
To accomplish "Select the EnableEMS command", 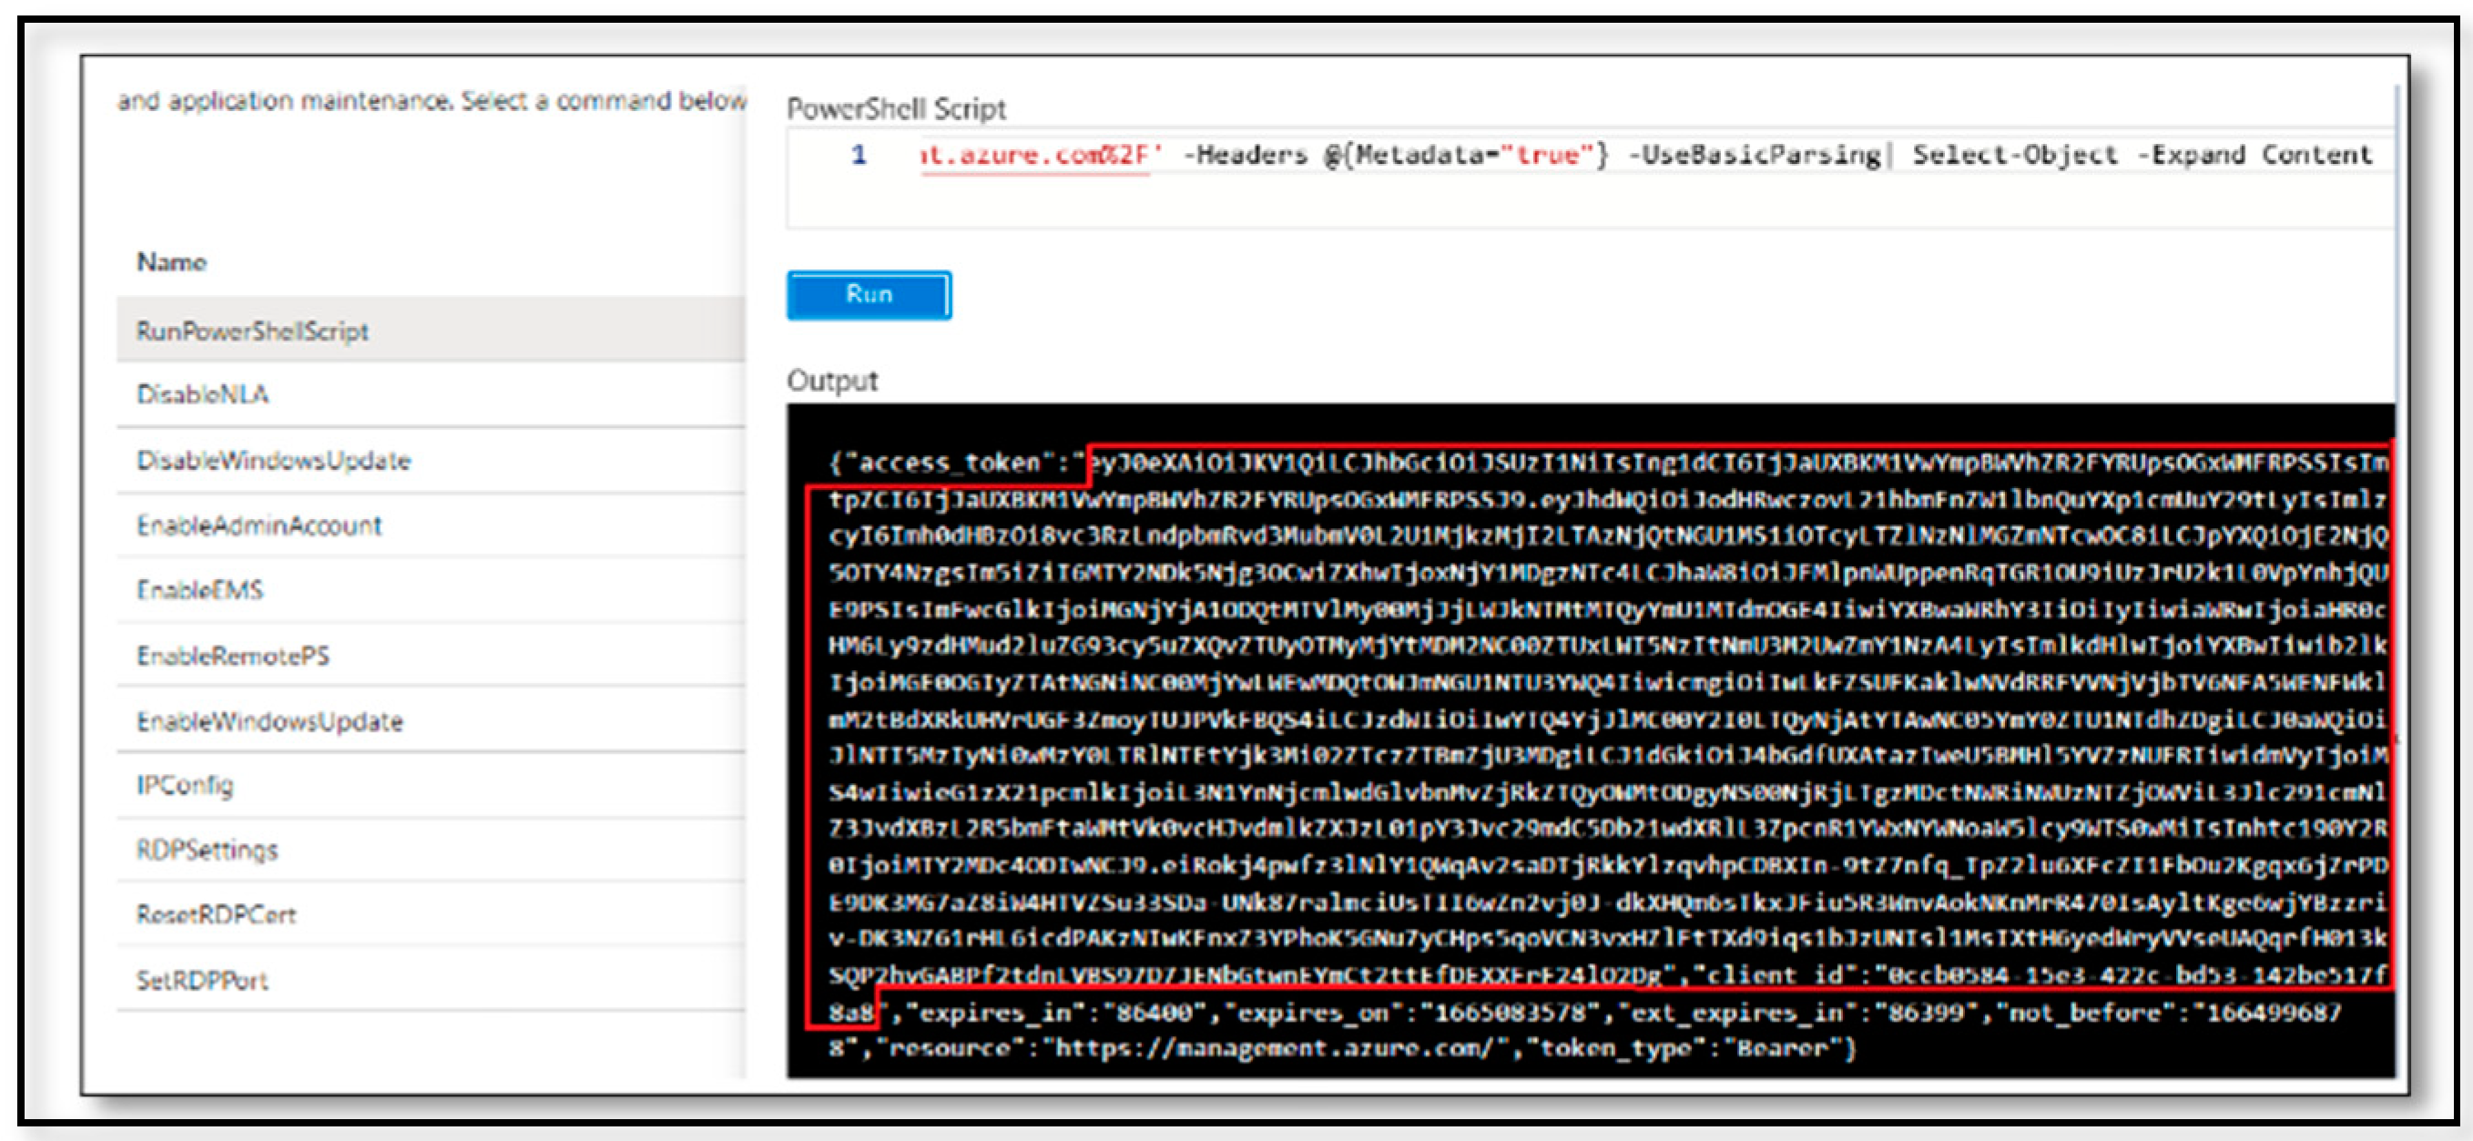I will point(199,590).
